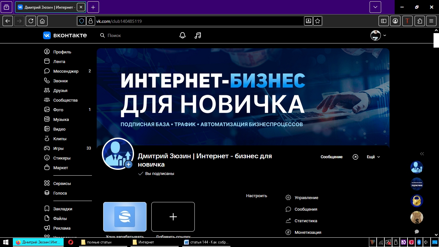439x247 pixels.
Task: Open Монетизация via the ruble icon
Action: point(288,232)
